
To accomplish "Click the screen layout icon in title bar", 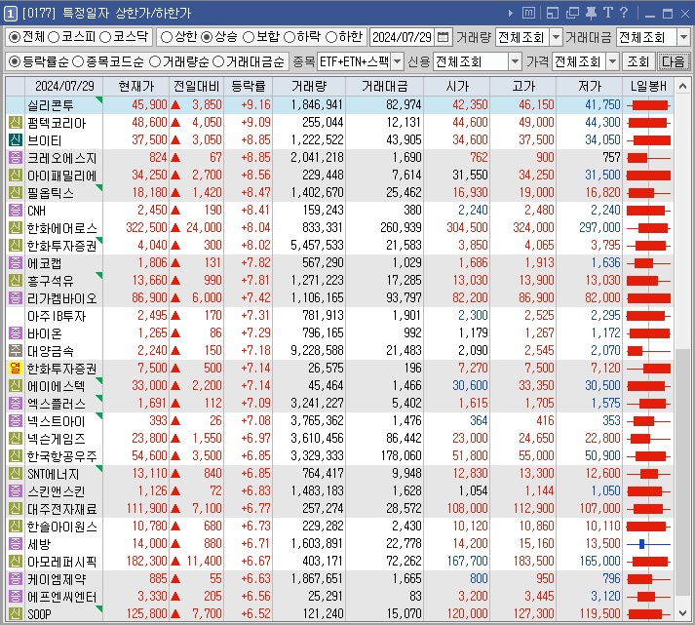I will pyautogui.click(x=553, y=14).
